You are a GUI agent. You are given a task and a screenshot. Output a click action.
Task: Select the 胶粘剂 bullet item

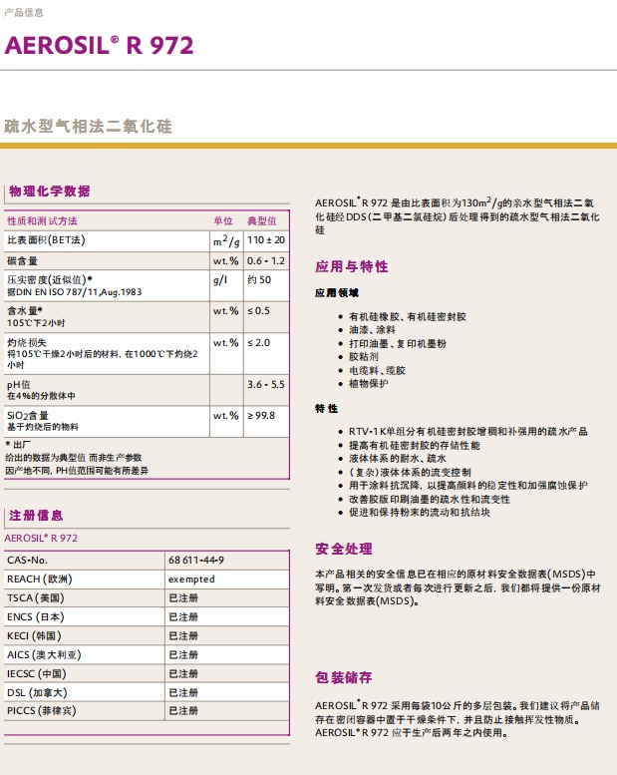pos(365,355)
